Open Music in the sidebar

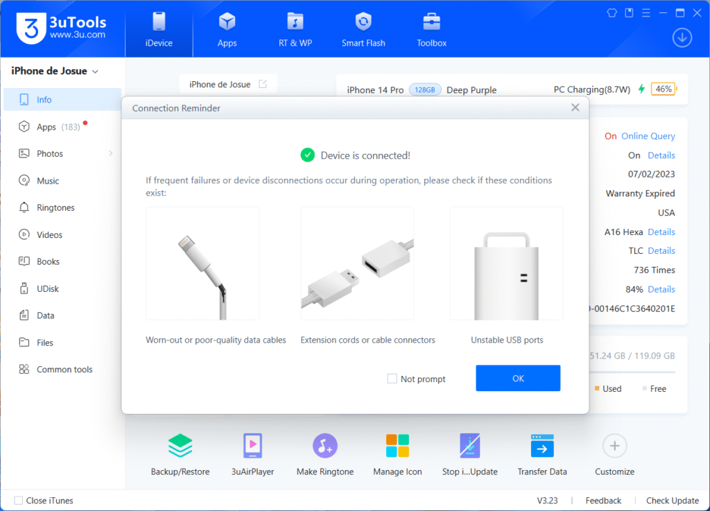click(x=62, y=180)
